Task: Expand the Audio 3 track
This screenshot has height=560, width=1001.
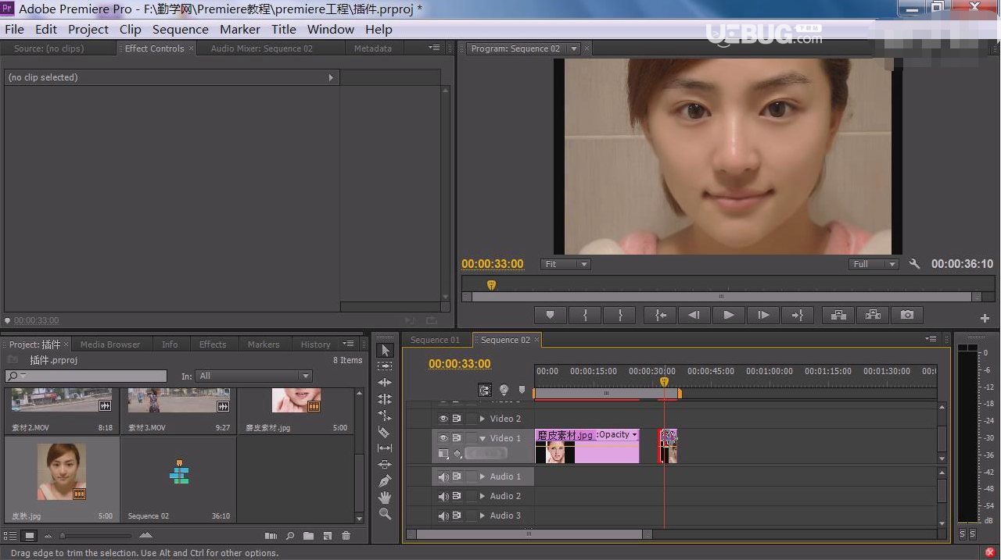Action: click(x=483, y=515)
